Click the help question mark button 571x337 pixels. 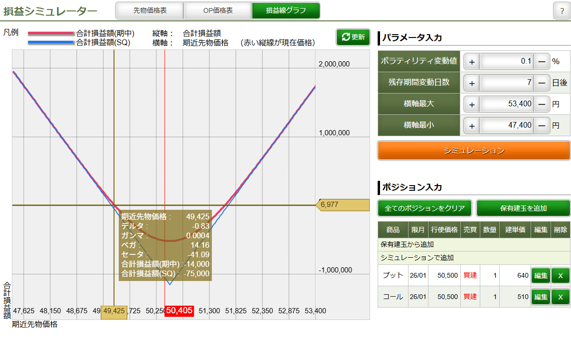[x=562, y=11]
